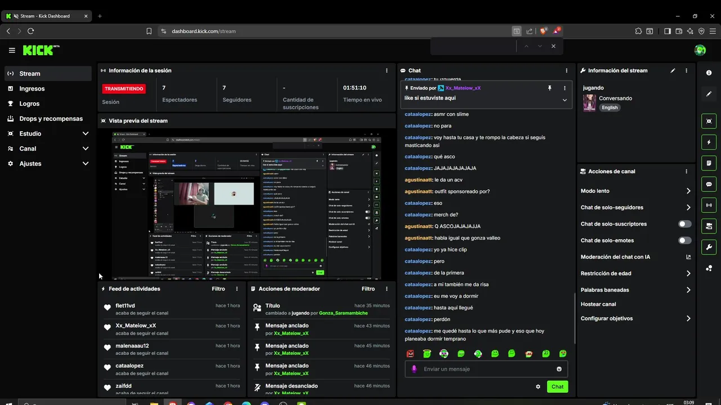Toggle the broadcast session widget icon
The height and width of the screenshot is (405, 721).
pyautogui.click(x=709, y=205)
